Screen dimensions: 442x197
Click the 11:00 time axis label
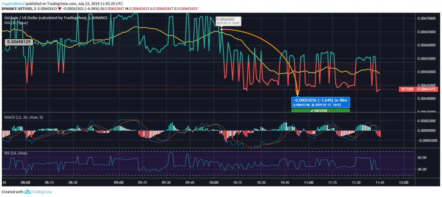pyautogui.click(x=309, y=183)
